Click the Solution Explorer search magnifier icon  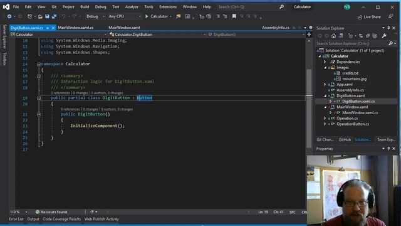coord(390,43)
